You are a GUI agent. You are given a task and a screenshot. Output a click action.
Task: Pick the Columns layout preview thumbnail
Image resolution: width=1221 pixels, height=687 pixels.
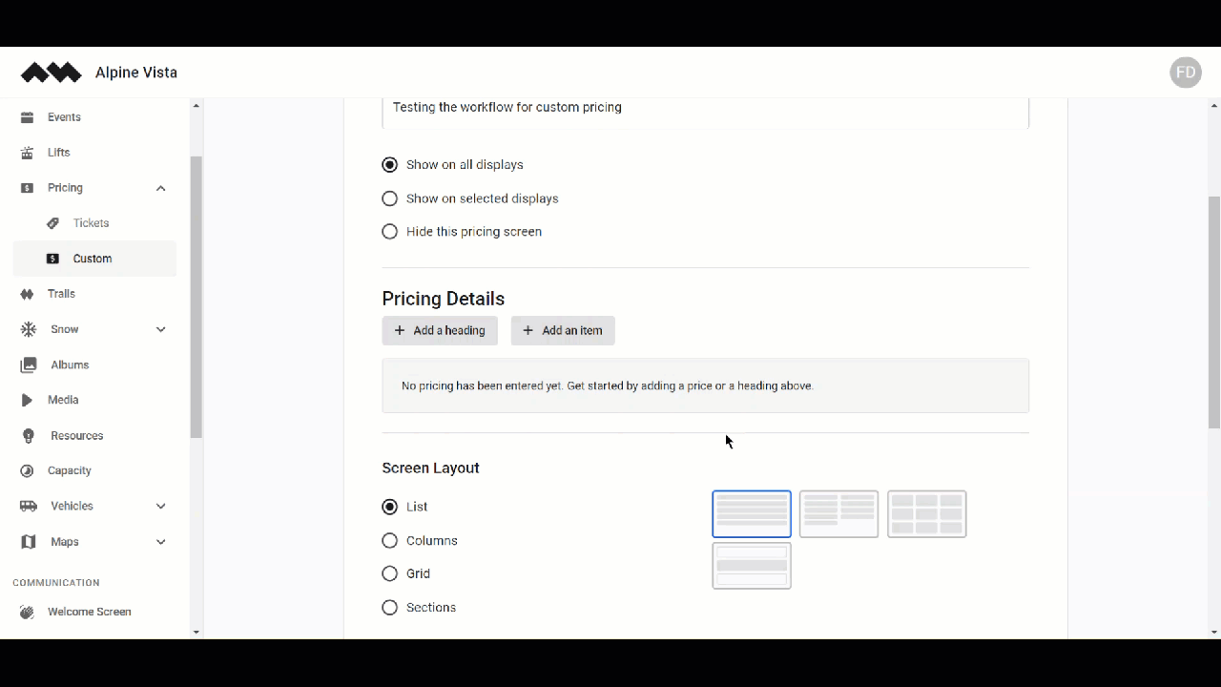[x=838, y=514]
